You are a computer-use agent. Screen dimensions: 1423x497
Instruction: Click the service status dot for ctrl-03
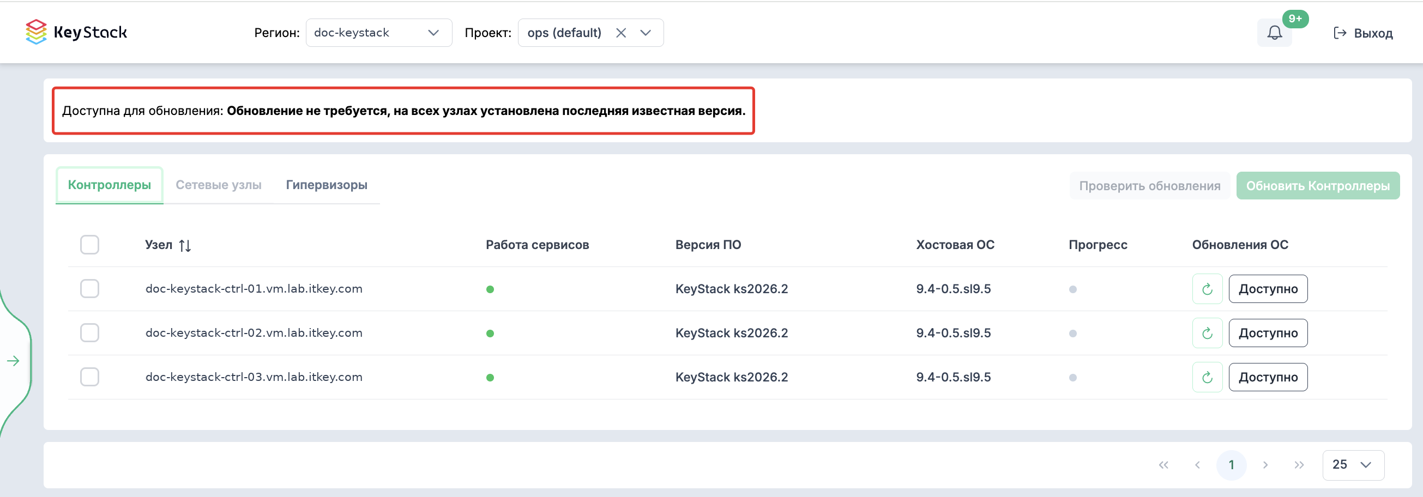pyautogui.click(x=490, y=378)
